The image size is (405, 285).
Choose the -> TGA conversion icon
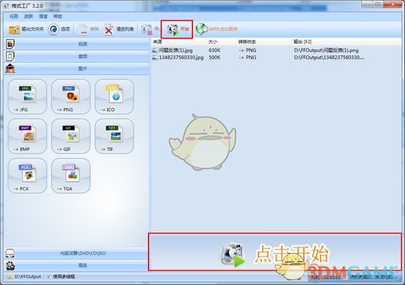click(71, 176)
